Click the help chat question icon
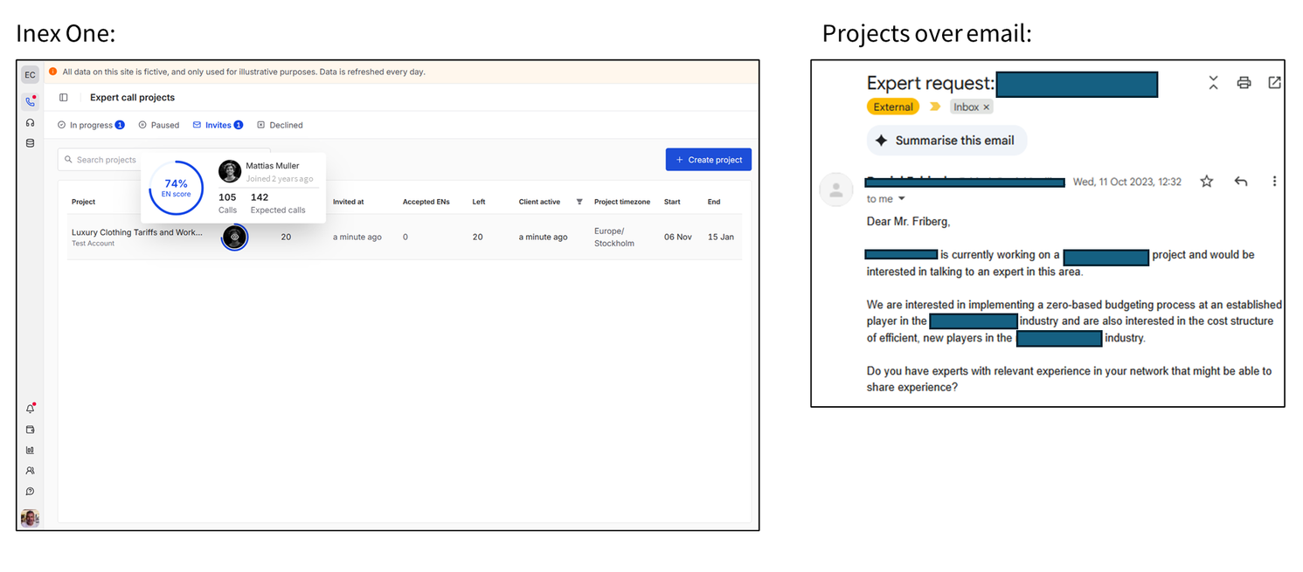The width and height of the screenshot is (1303, 572). coord(30,492)
